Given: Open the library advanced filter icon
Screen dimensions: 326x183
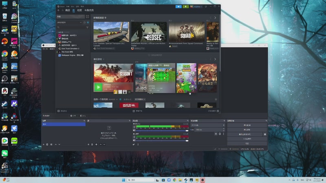Looking at the screenshot, I should pos(87,27).
